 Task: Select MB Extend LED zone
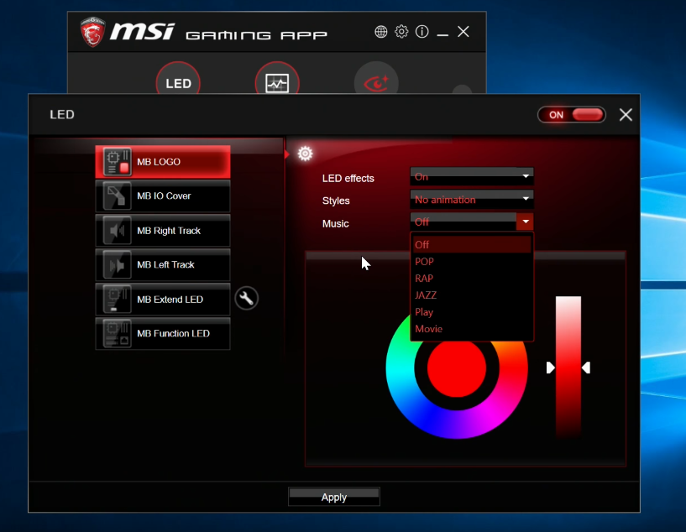point(163,300)
